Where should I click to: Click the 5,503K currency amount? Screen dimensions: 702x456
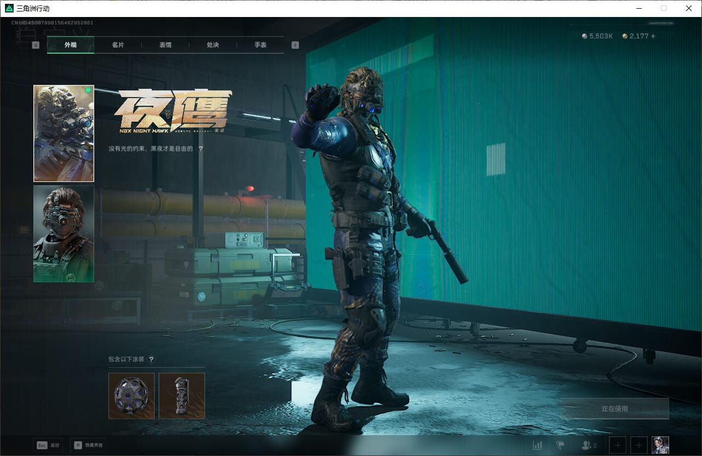point(601,36)
